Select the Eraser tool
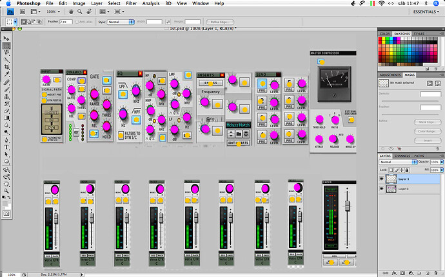This screenshot has width=445, height=277. tap(6, 111)
